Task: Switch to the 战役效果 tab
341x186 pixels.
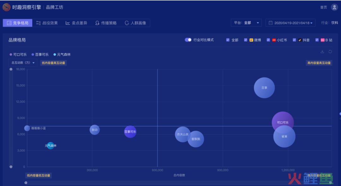Action: click(x=47, y=23)
